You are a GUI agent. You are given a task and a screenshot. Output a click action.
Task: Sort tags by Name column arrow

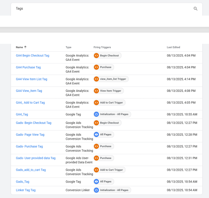tap(25, 47)
